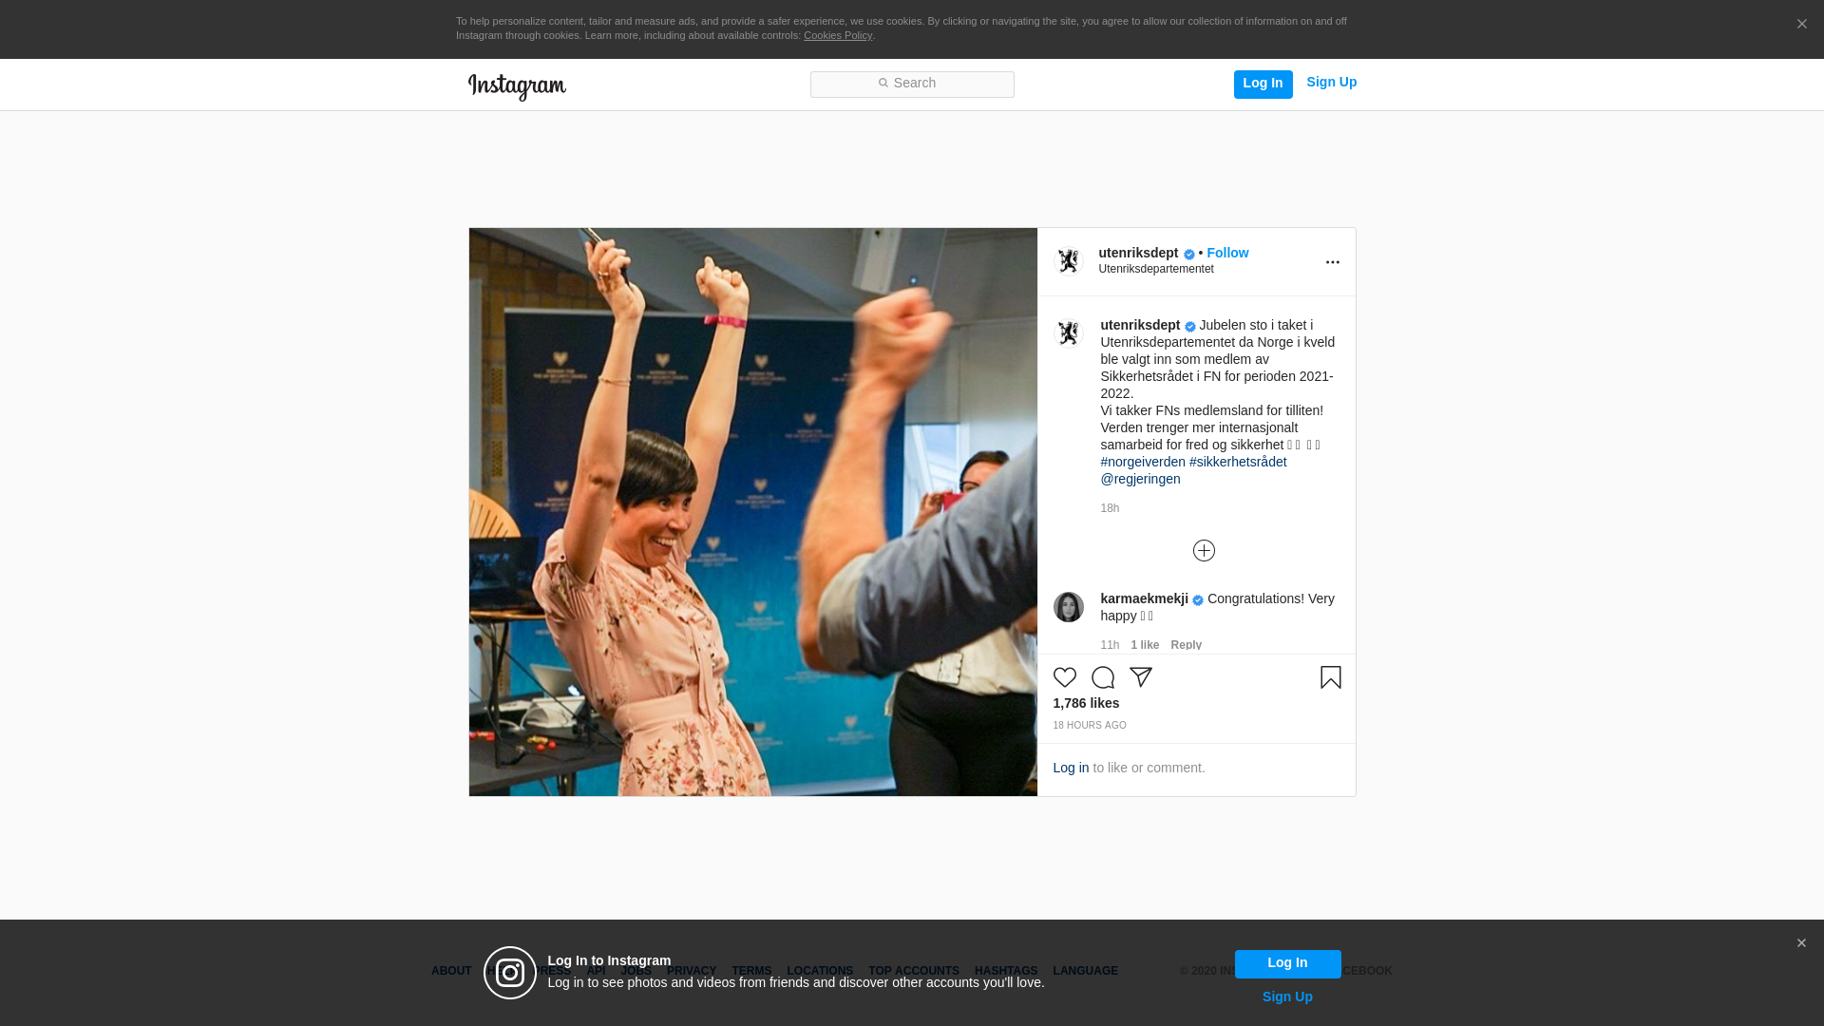
Task: Open LANGUAGE footer menu
Action: point(1085,971)
